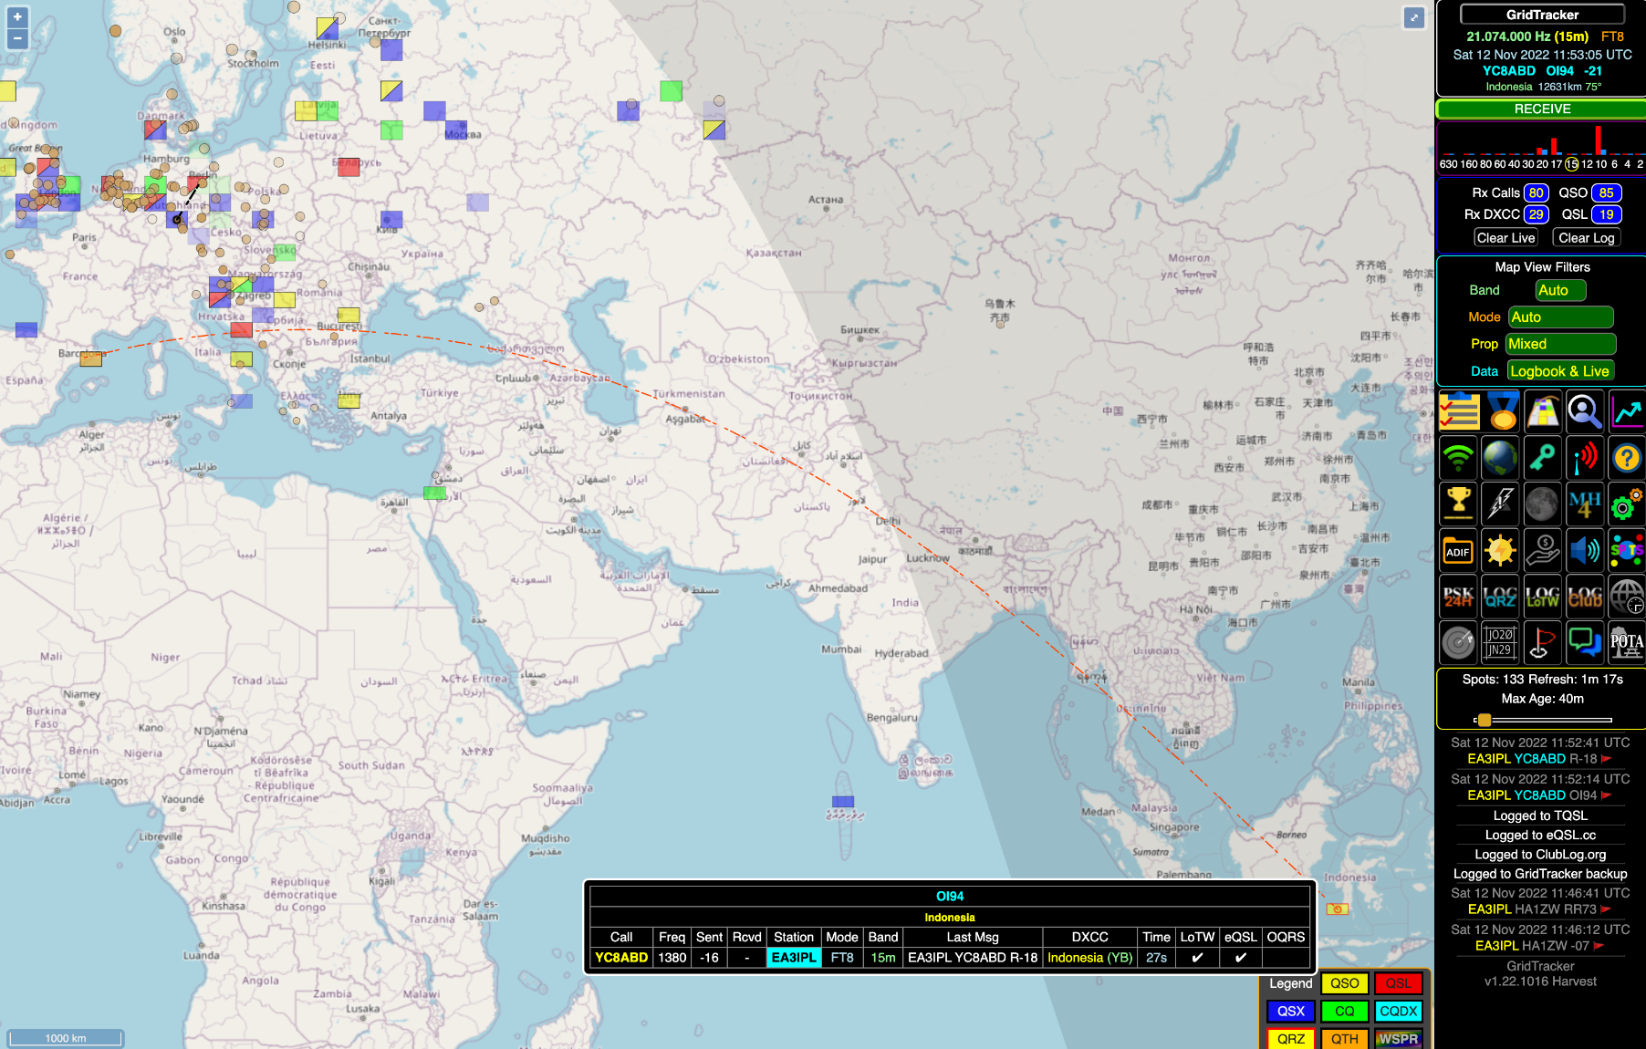The height and width of the screenshot is (1049, 1646).
Task: Open the chat bubbles messaging icon
Action: 1585,642
